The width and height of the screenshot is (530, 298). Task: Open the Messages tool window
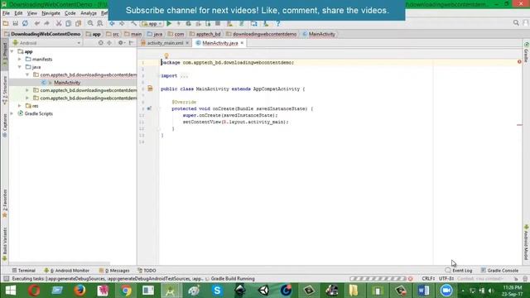pos(114,271)
